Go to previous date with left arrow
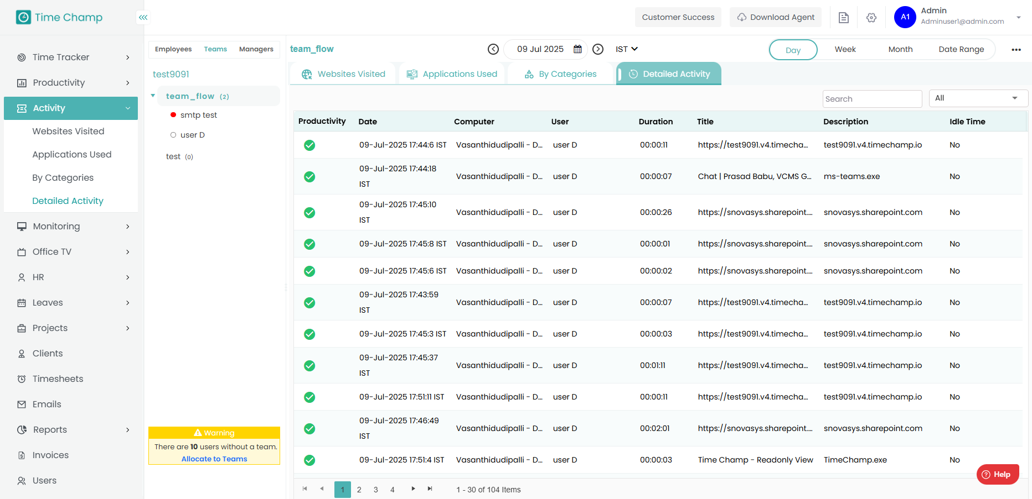The width and height of the screenshot is (1032, 499). click(493, 49)
